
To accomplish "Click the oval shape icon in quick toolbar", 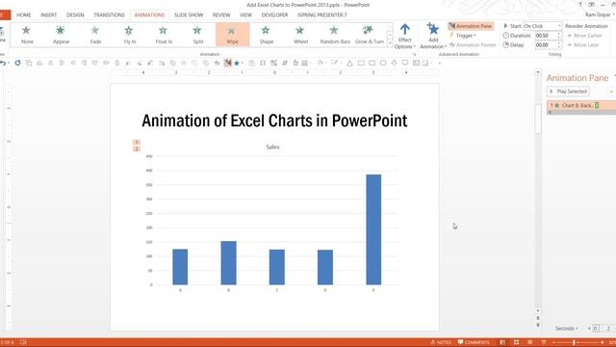I will click(383, 63).
